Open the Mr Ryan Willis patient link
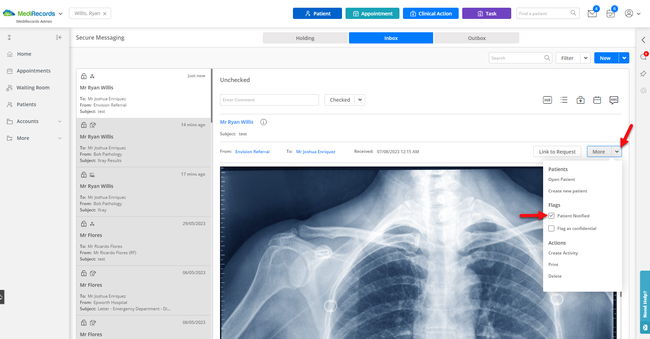The width and height of the screenshot is (650, 339). tap(237, 122)
